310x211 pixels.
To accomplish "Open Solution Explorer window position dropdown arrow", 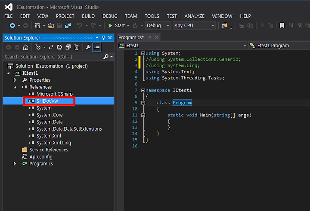I will pyautogui.click(x=97, y=38).
